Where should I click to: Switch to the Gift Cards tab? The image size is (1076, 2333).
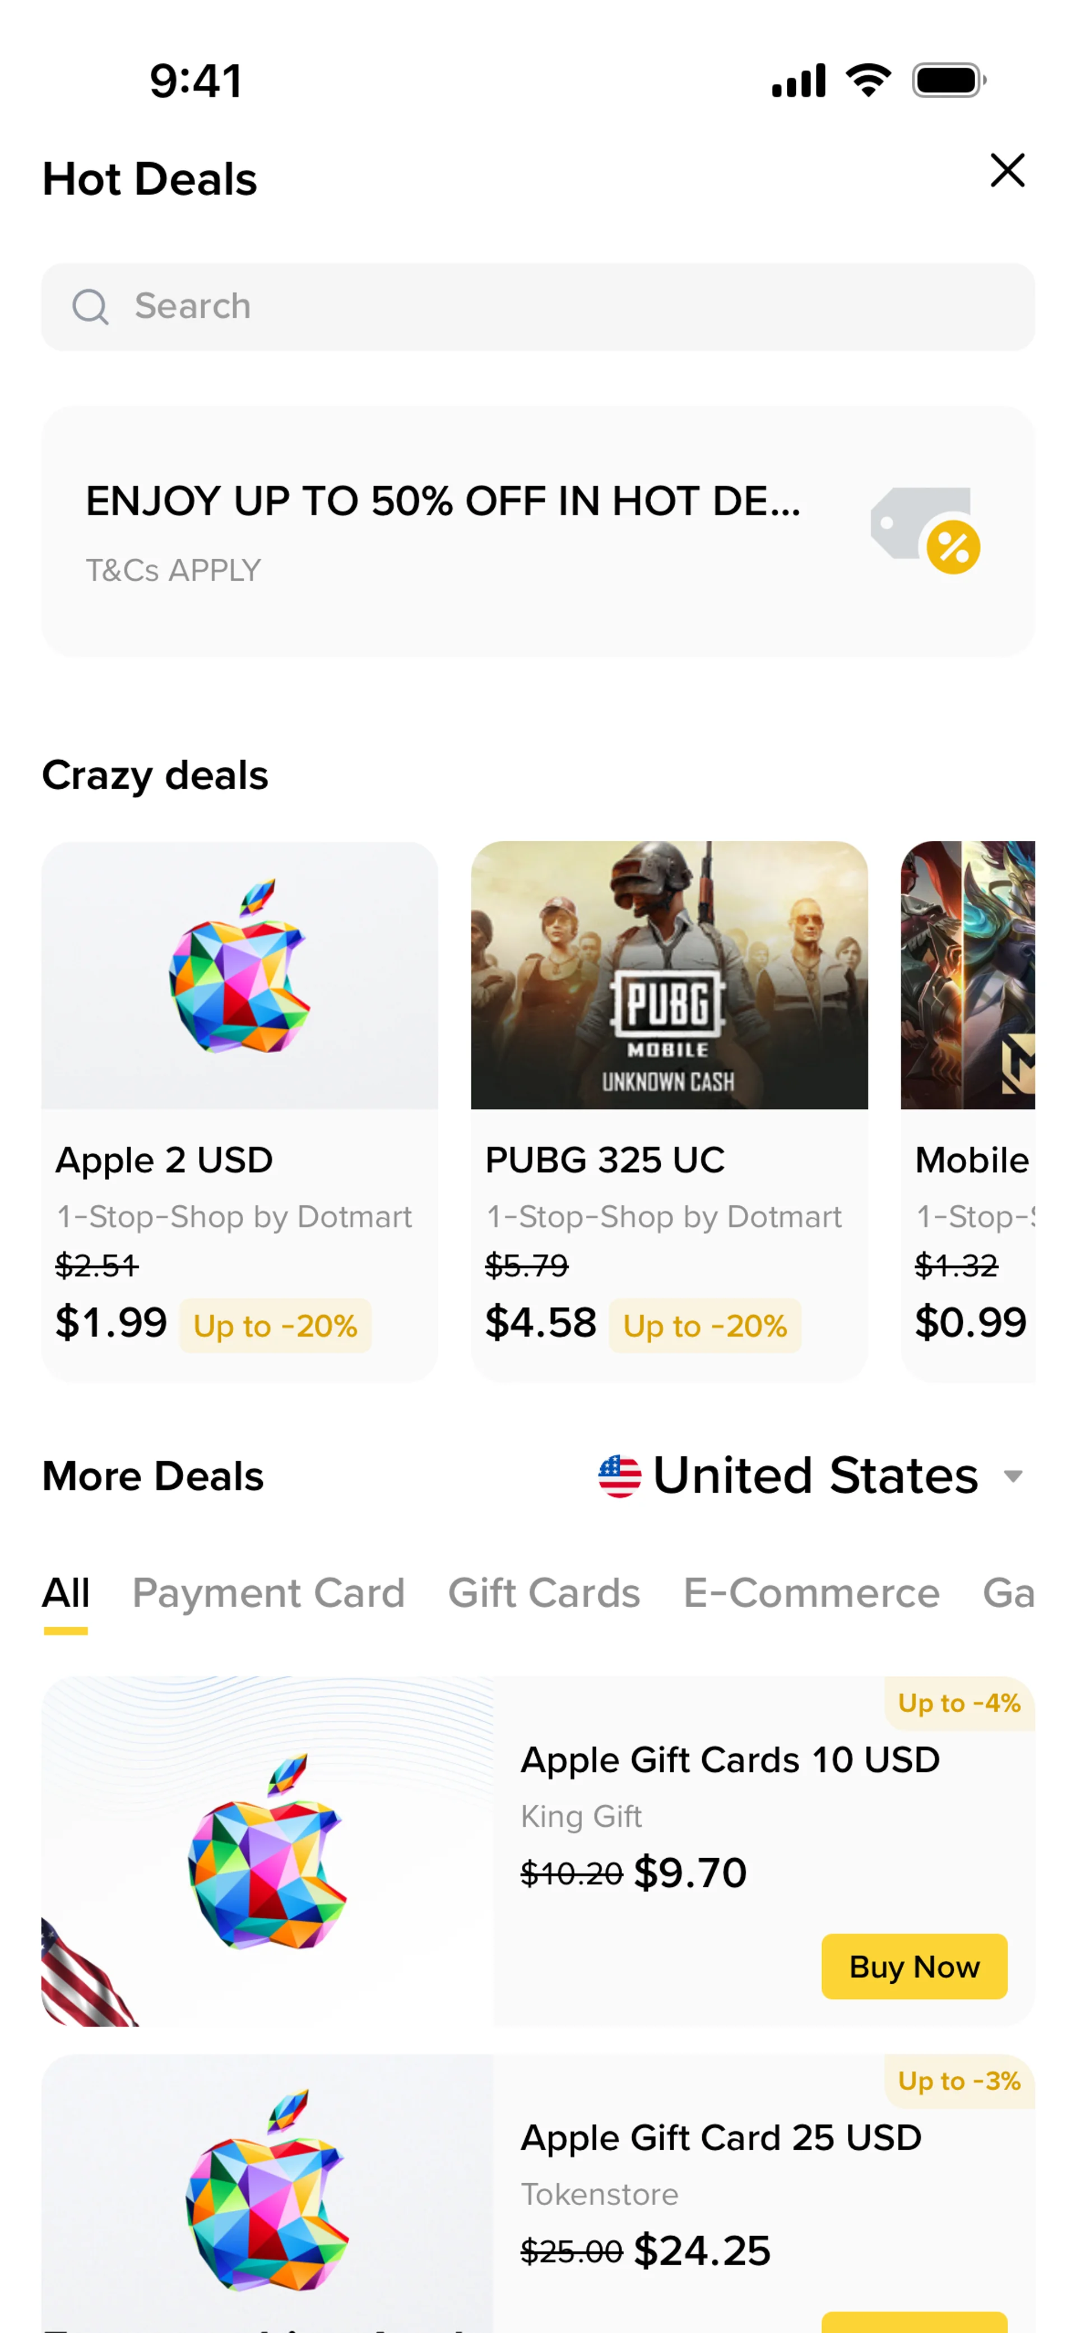pos(544,1593)
